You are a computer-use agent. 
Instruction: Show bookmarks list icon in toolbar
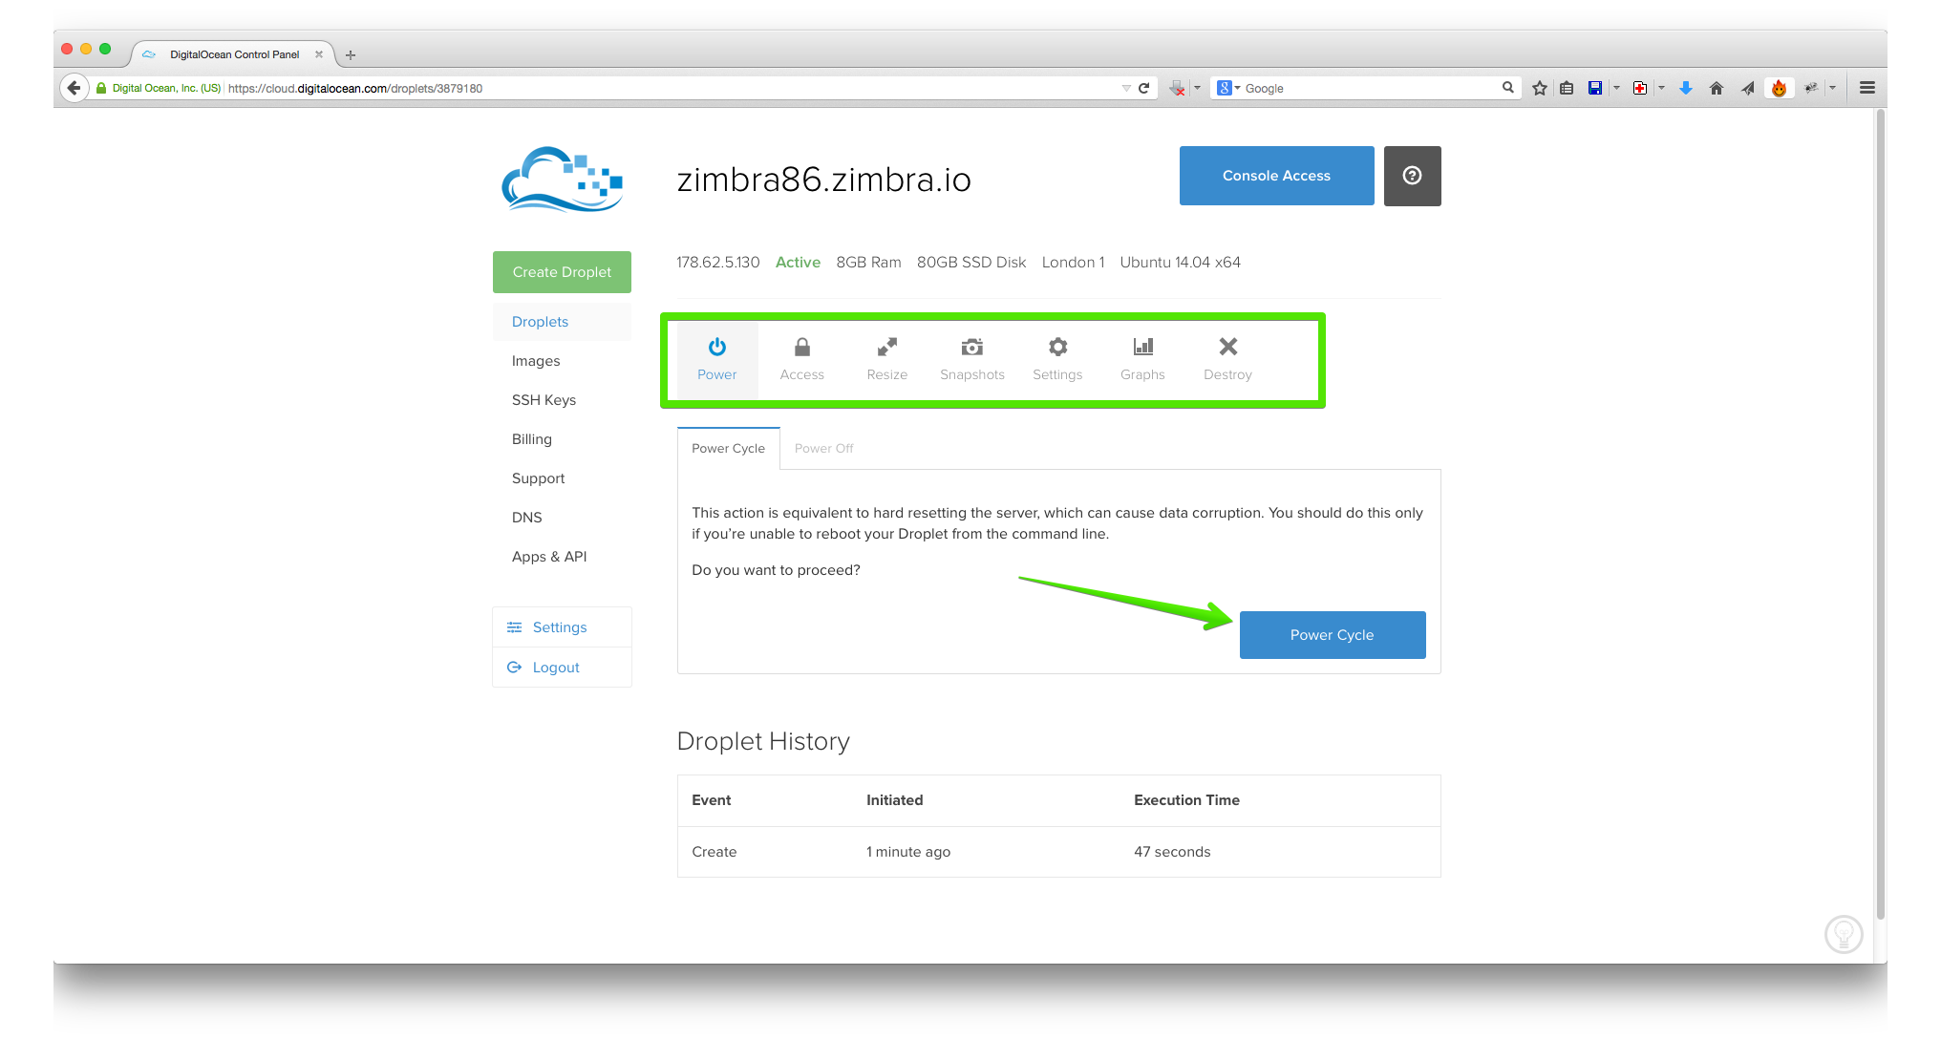pos(1567,88)
